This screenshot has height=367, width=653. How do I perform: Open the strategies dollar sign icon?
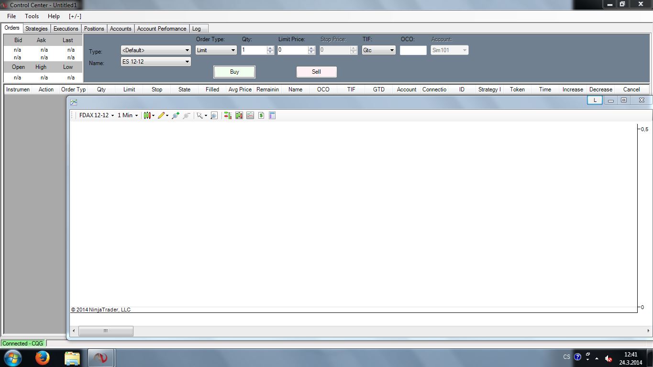coord(261,115)
